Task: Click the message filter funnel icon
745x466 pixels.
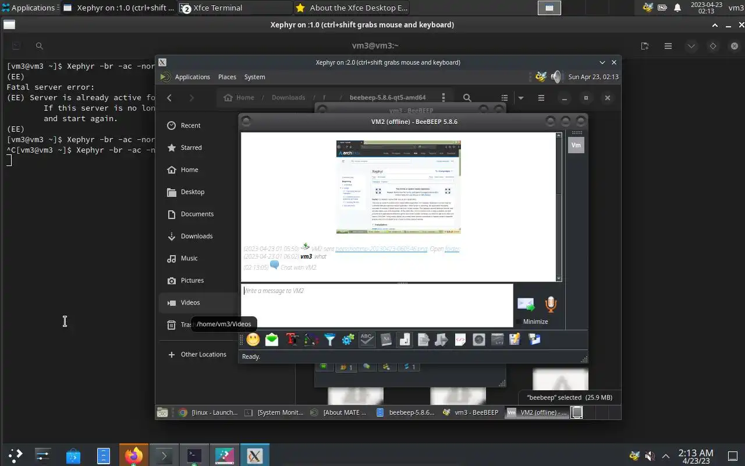Action: point(329,340)
